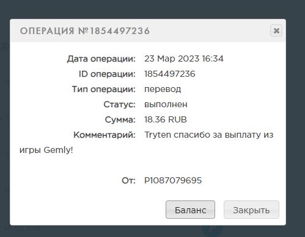Click the От label
This screenshot has width=305, height=237.
pos(128,180)
